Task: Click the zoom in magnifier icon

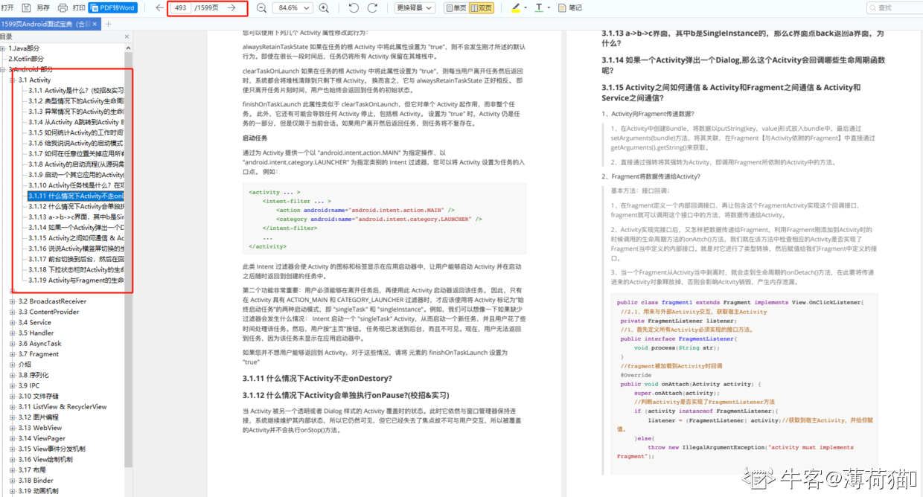Action: pos(324,7)
